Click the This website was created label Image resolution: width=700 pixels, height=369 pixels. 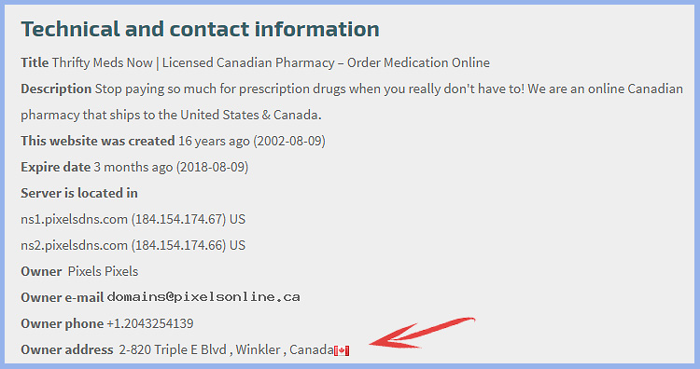tap(98, 141)
